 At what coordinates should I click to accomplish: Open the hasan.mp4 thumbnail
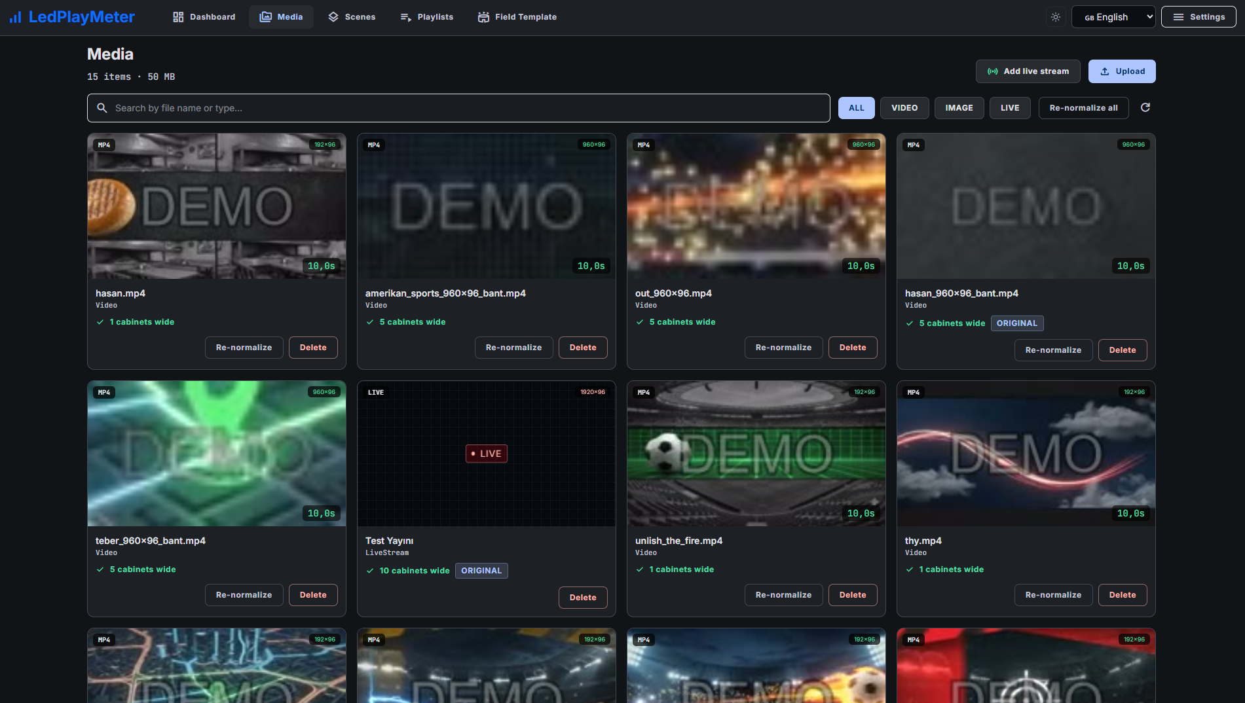tap(217, 206)
